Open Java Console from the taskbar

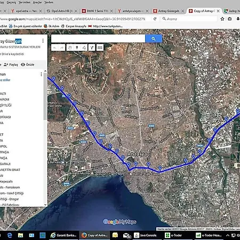pyautogui.click(x=145, y=235)
